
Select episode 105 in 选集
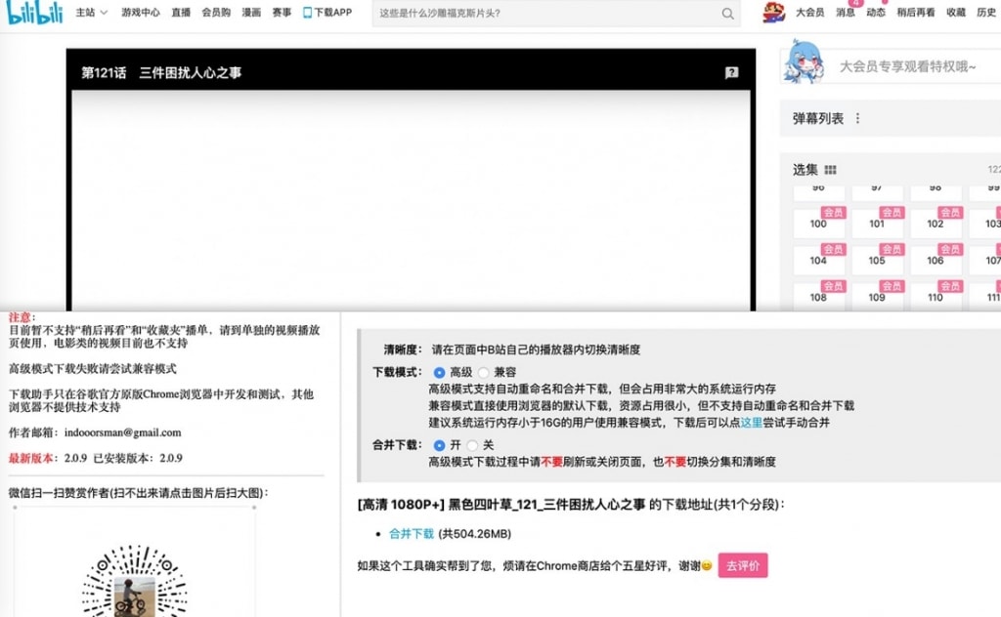point(877,260)
